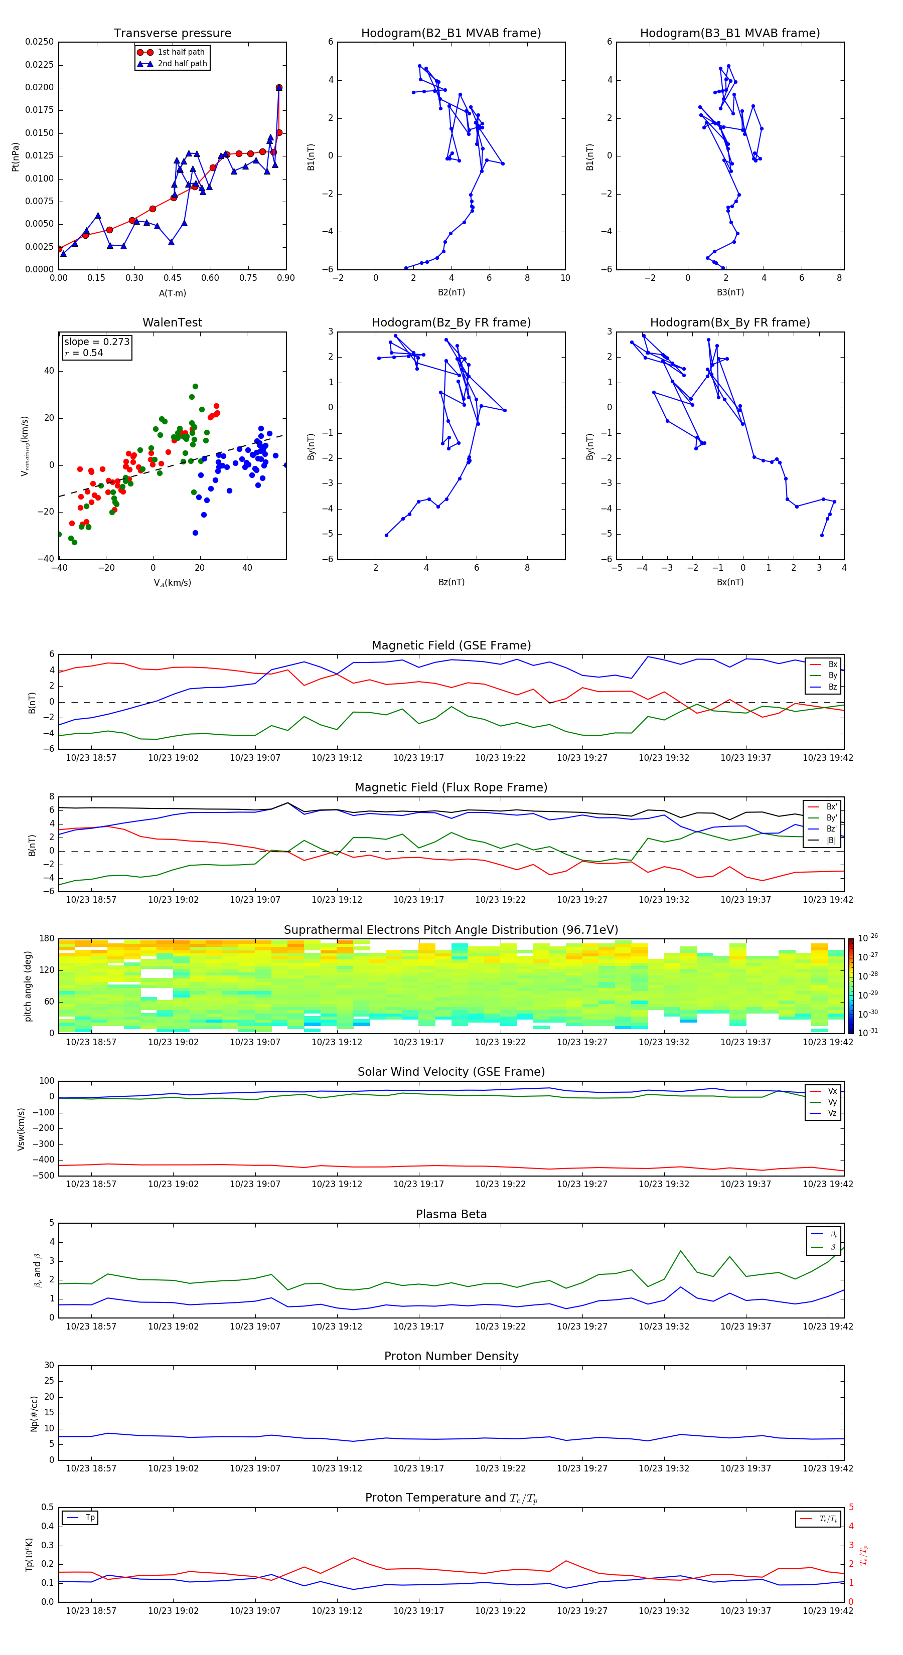Click 'By' in GSE magnetic field legend
903x1655 pixels.
(x=823, y=675)
